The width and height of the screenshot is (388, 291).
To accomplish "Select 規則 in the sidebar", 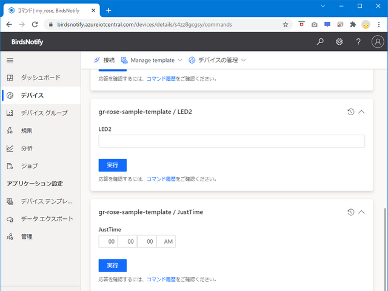I will pyautogui.click(x=41, y=131).
